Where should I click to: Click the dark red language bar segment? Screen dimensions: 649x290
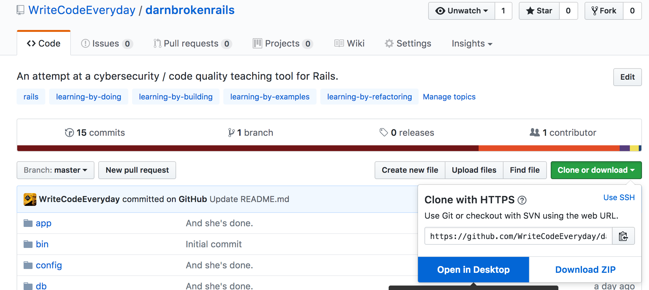click(x=248, y=148)
